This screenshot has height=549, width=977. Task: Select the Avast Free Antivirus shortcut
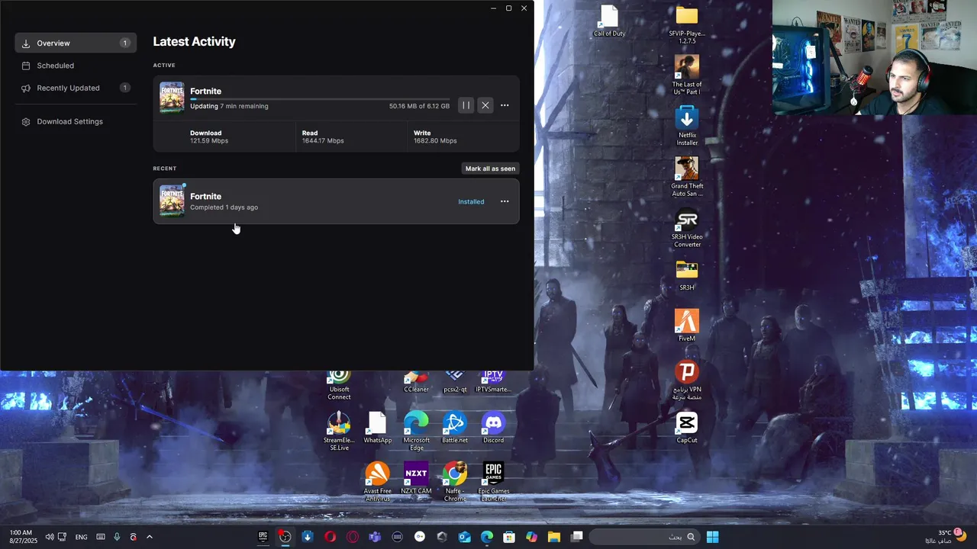(x=378, y=482)
